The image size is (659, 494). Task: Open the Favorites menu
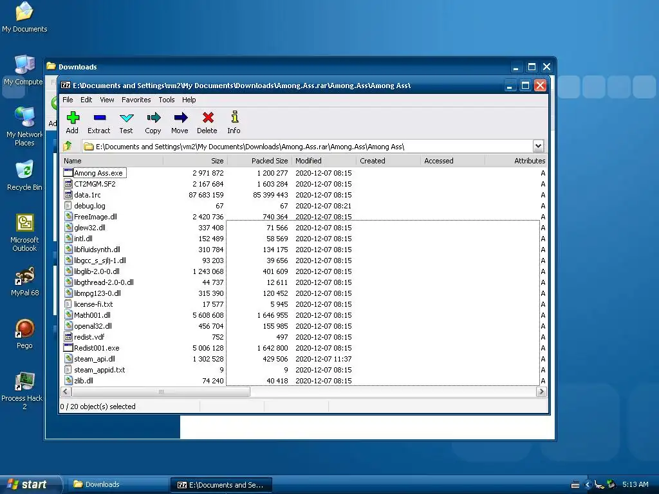pos(136,100)
